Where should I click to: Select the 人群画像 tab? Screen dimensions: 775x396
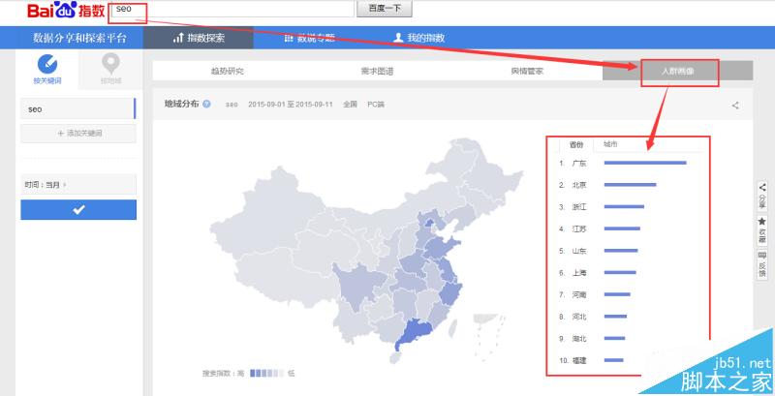pos(677,71)
